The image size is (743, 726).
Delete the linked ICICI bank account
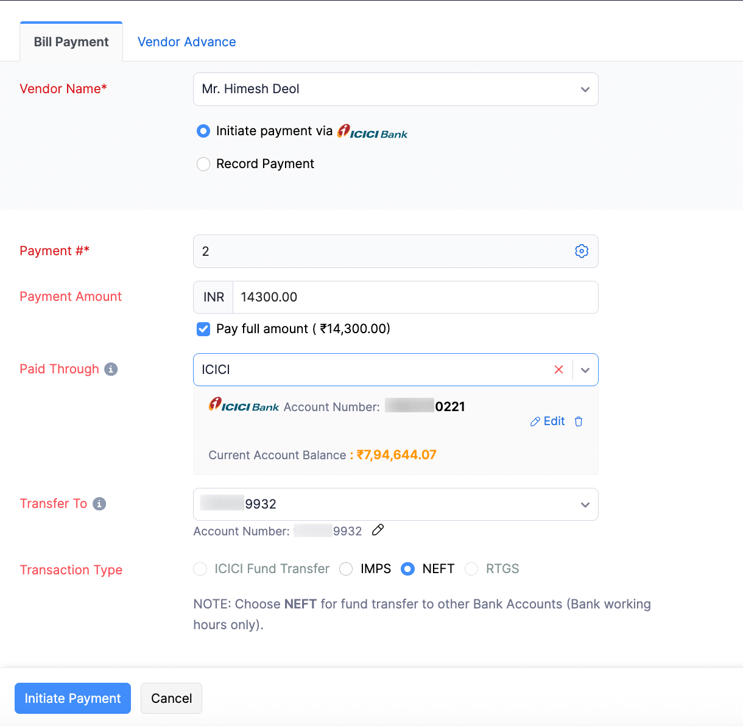pos(579,421)
